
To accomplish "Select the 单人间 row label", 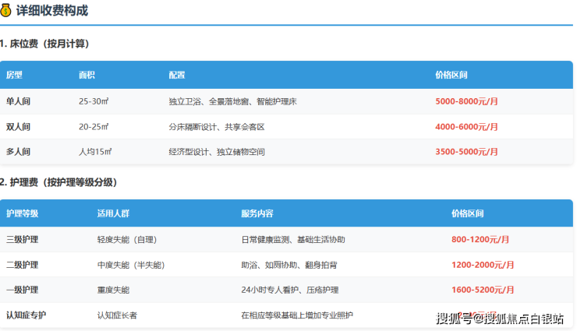I will coord(18,101).
